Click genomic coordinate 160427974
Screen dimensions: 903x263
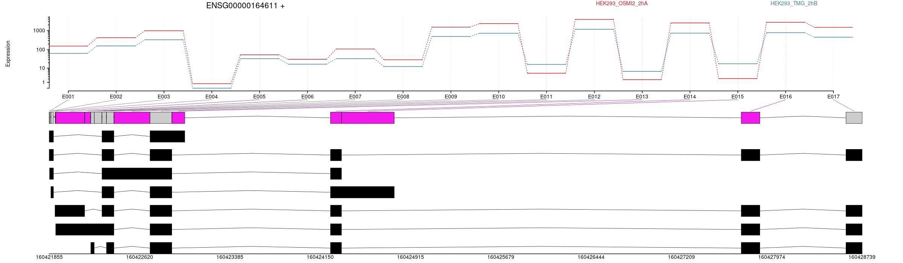coord(772,257)
